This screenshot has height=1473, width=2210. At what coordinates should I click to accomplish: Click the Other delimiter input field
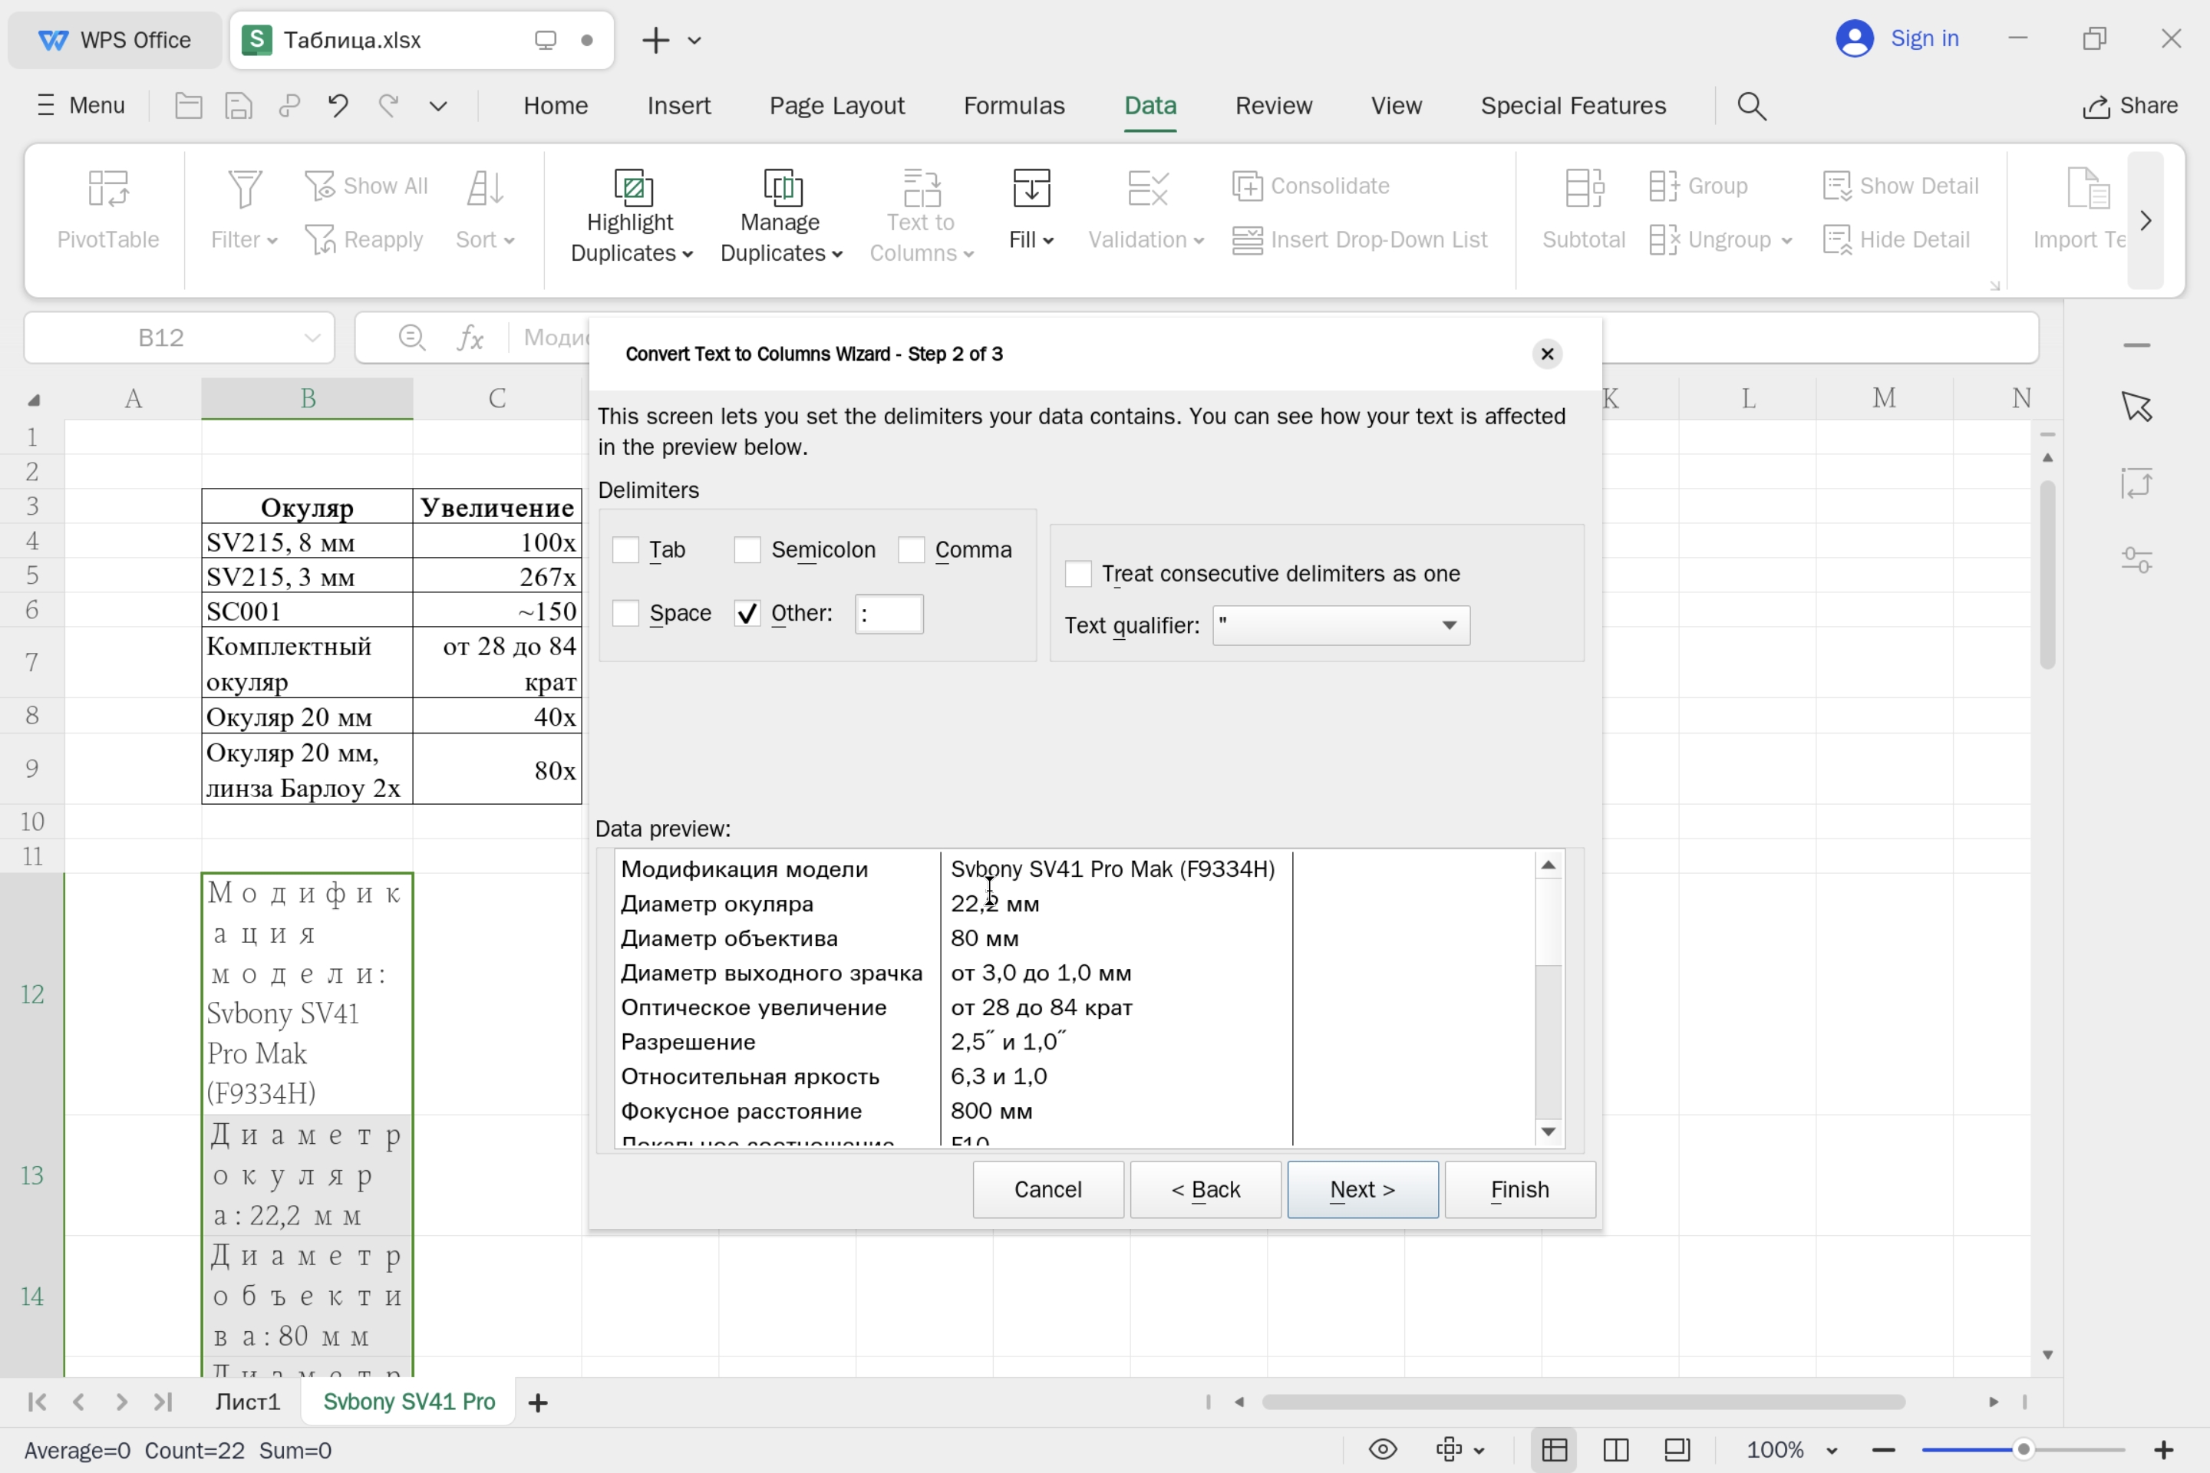point(889,615)
